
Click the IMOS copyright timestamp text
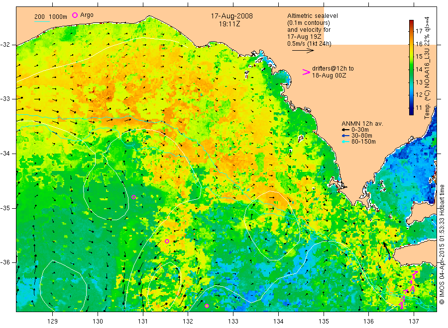tap(442, 244)
